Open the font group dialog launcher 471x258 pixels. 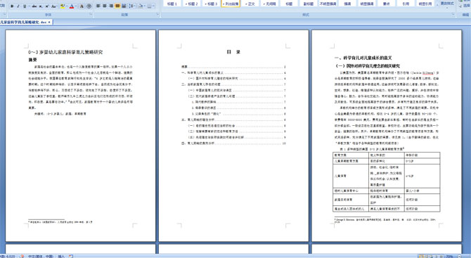click(91, 15)
